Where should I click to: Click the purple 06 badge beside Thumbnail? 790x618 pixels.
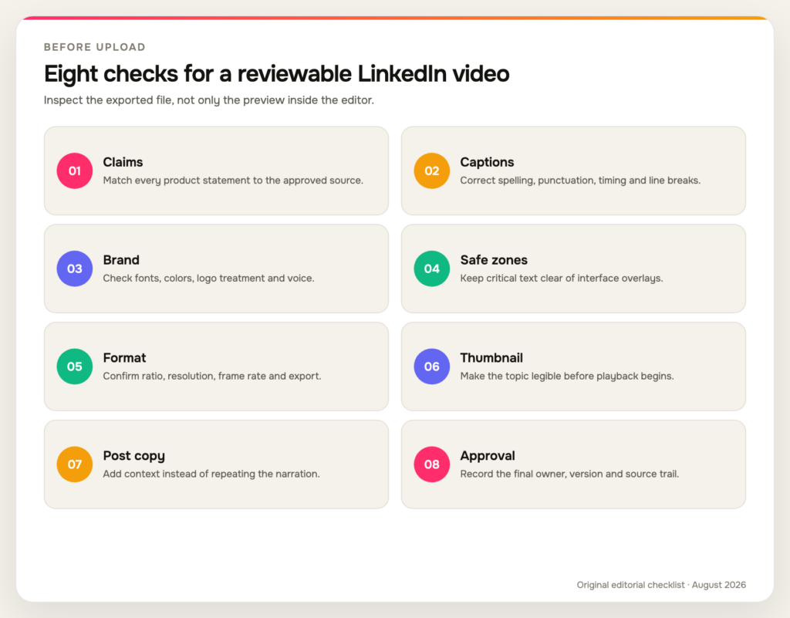tap(432, 366)
